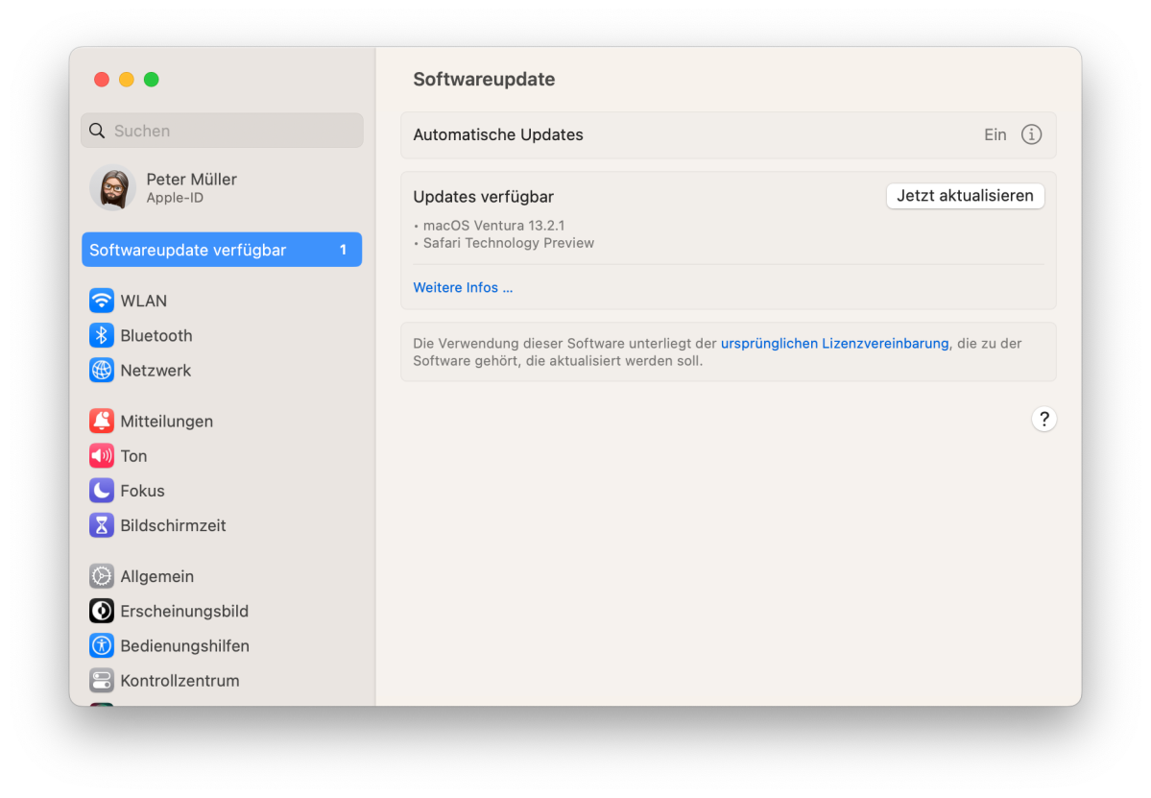Click info icon next to Automatische Updates

click(x=1031, y=134)
